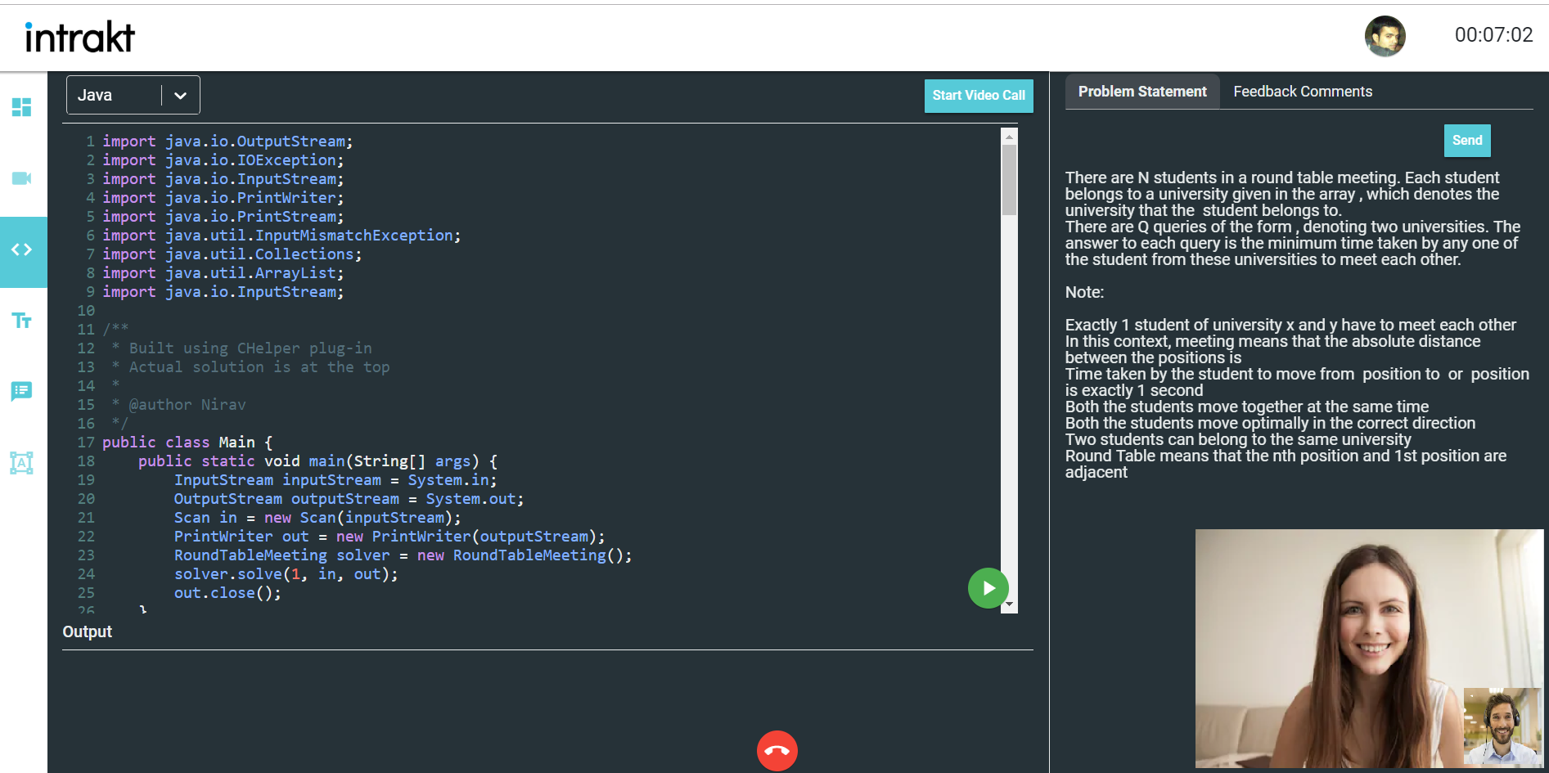Click the Output label
This screenshot has width=1549, height=773.
pos(88,631)
